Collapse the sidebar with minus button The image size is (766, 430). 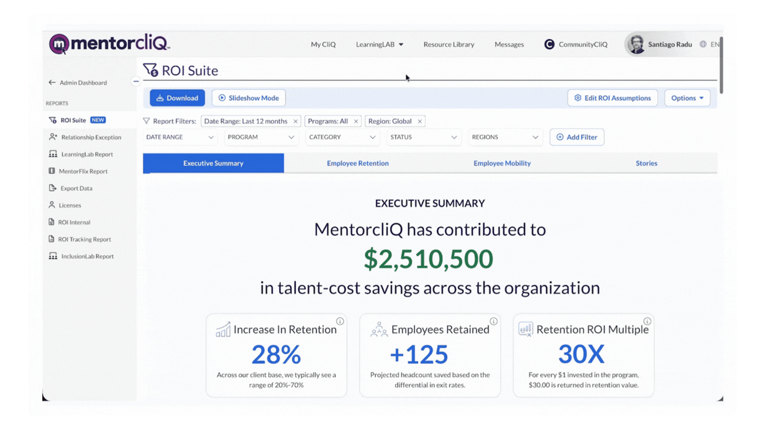click(136, 82)
